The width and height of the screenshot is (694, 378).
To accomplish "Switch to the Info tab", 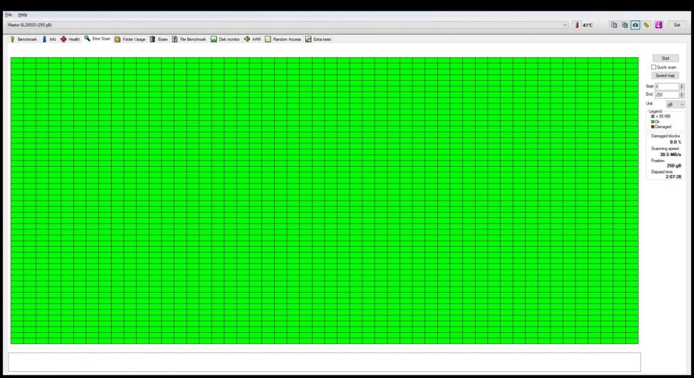I will tap(49, 39).
